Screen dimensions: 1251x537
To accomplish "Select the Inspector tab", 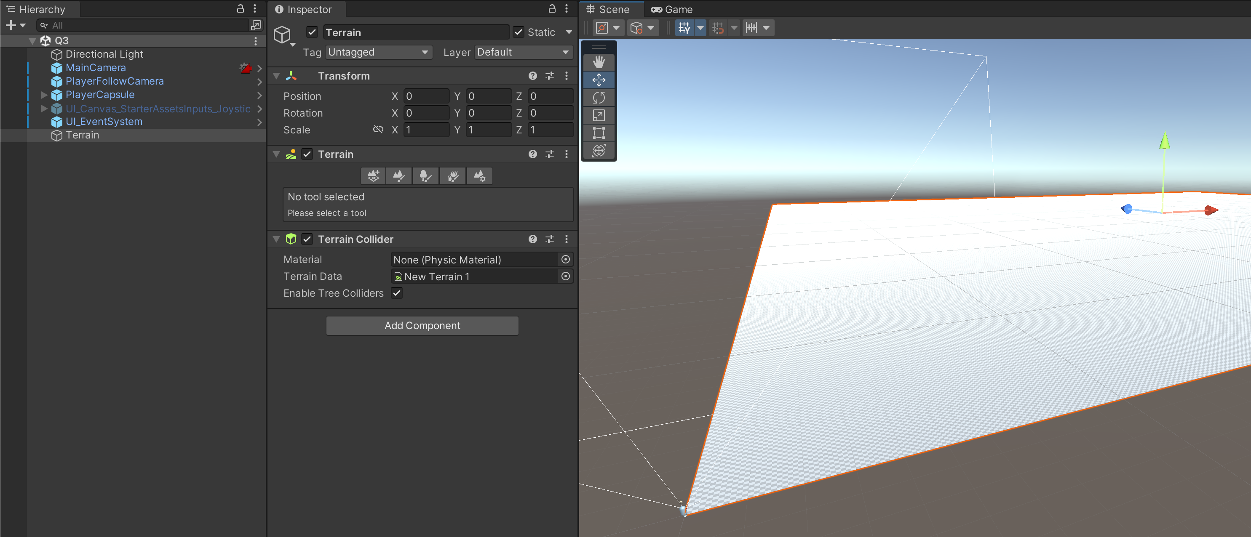I will (x=304, y=9).
